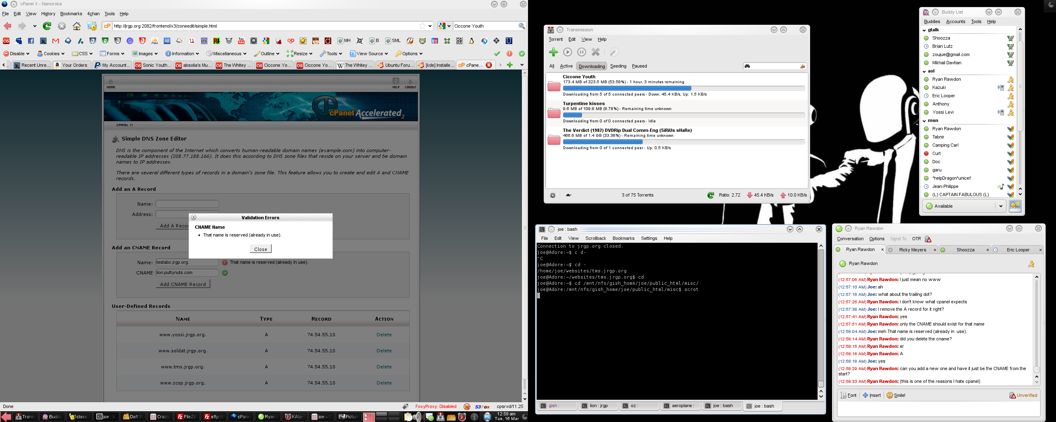Open the Accounts menu in Buddy List
The width and height of the screenshot is (1056, 422).
click(955, 21)
